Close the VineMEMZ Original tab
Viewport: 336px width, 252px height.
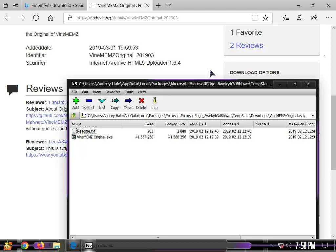pos(147,5)
